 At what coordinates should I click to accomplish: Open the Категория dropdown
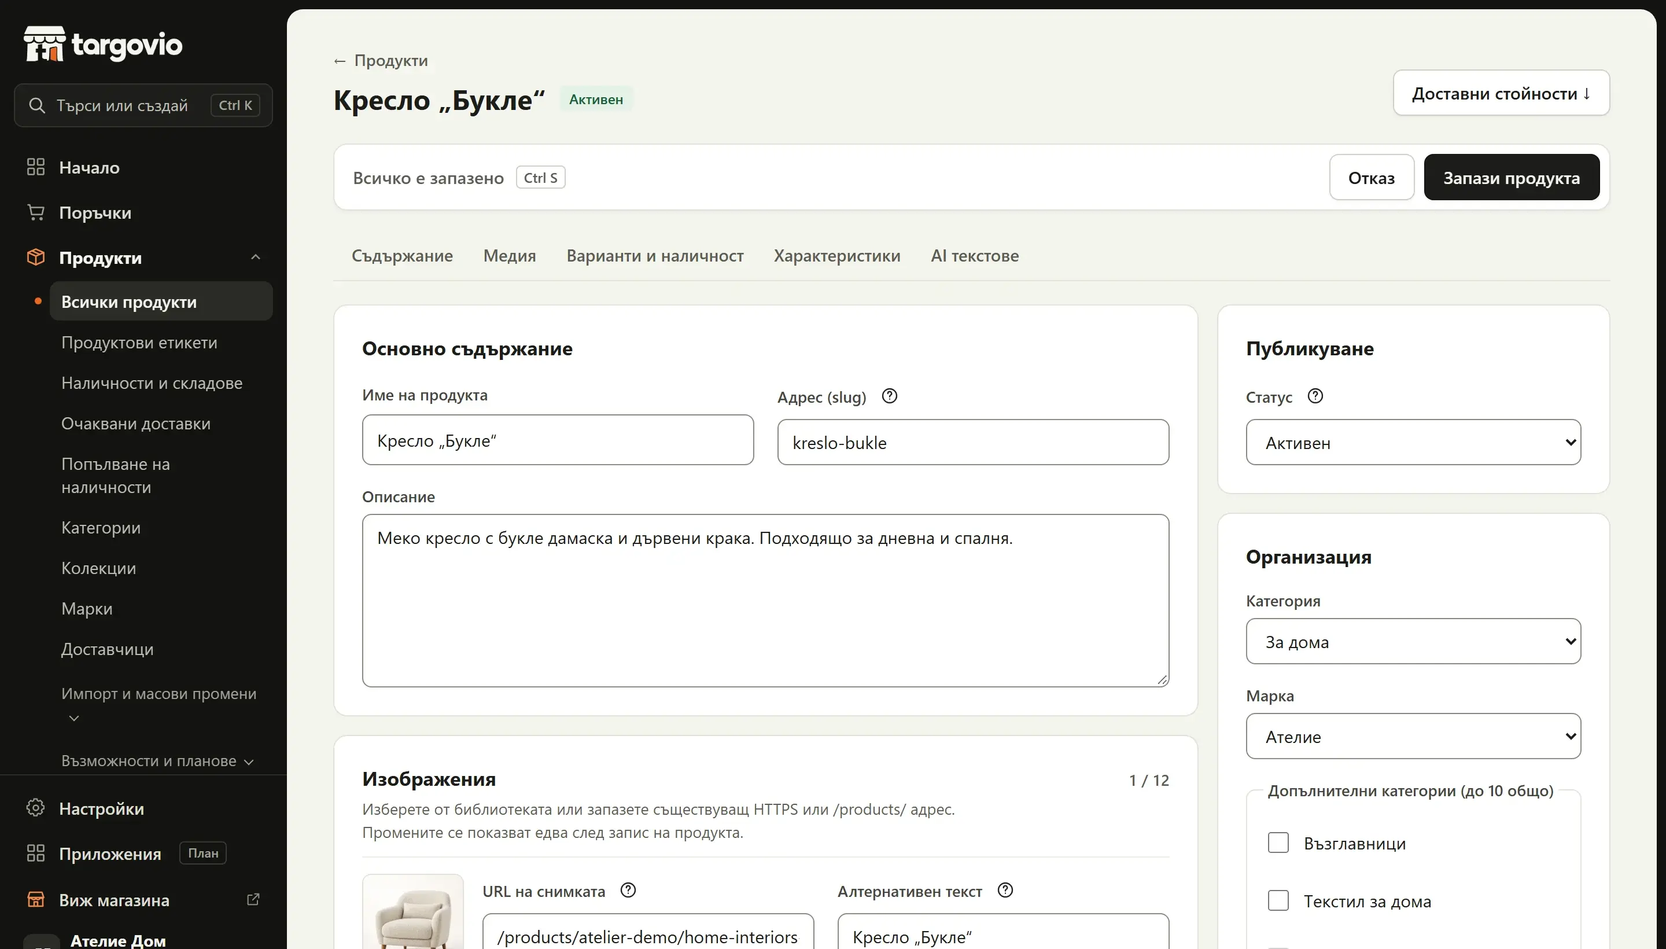(x=1413, y=641)
